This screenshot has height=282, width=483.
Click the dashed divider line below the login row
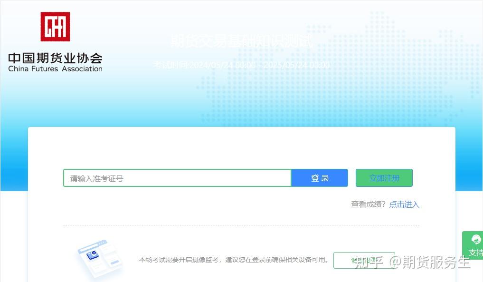tap(241, 224)
